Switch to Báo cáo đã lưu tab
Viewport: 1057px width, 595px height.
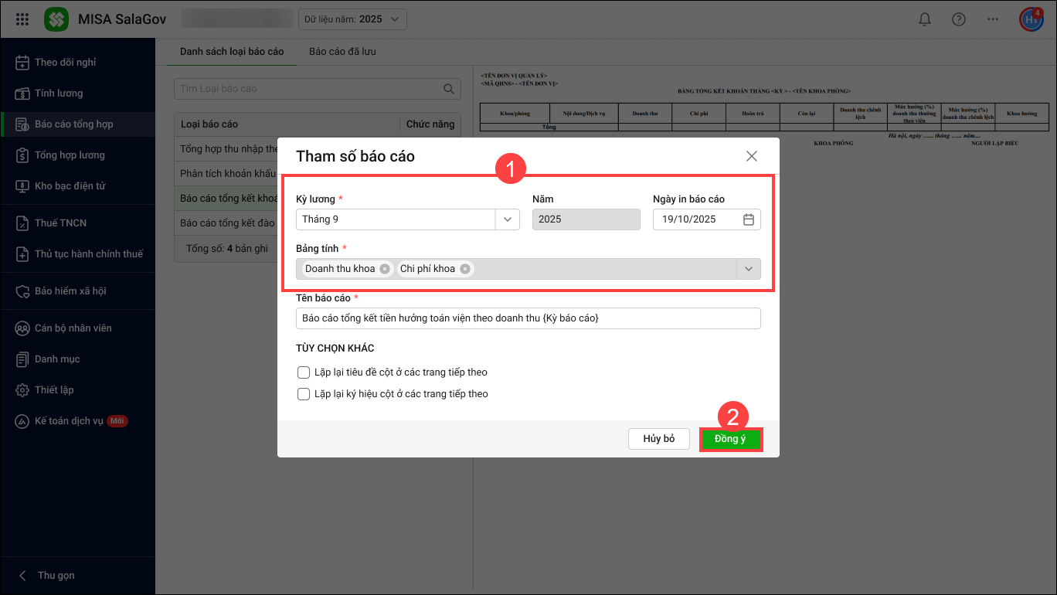click(x=342, y=52)
